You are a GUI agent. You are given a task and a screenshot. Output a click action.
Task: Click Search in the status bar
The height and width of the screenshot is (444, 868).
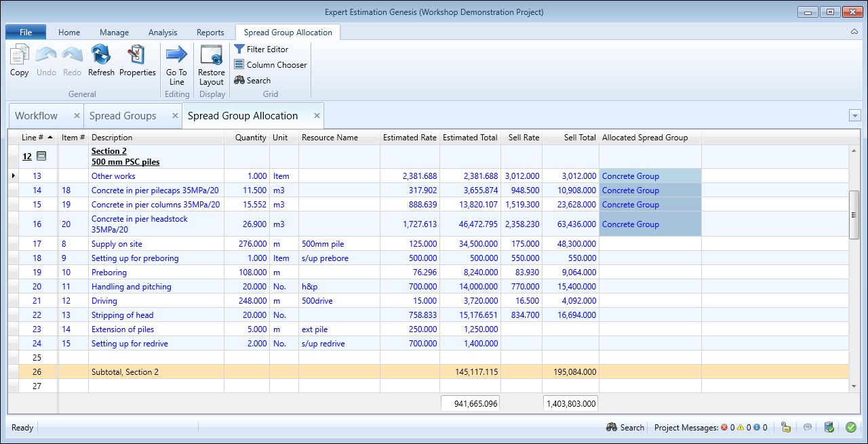point(625,428)
